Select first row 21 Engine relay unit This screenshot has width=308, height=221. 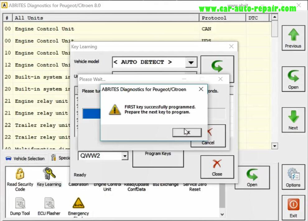37,101
